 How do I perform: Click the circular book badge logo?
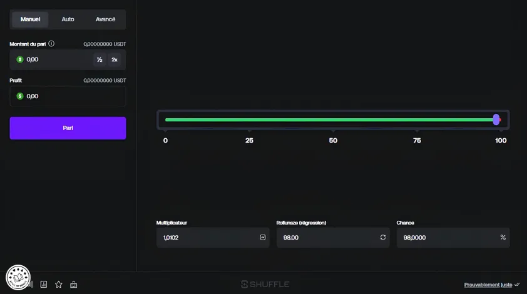tap(18, 277)
